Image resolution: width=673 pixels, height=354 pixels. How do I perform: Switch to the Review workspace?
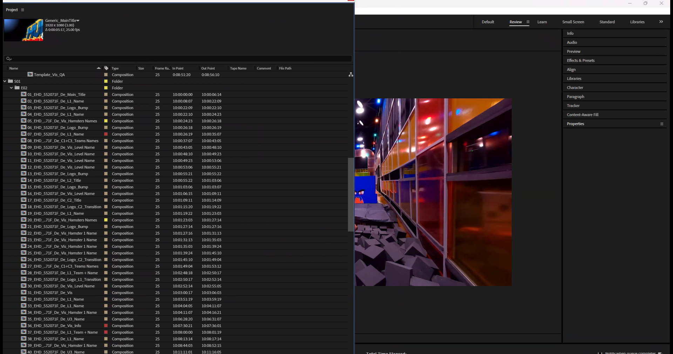point(515,22)
